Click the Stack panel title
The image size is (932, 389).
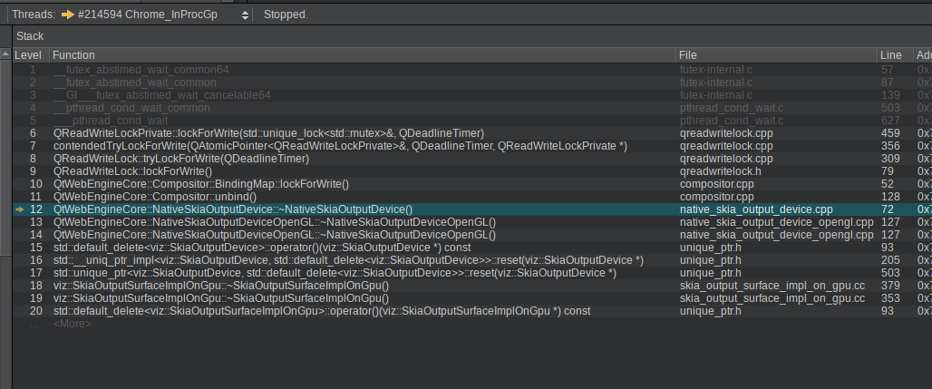coord(30,36)
